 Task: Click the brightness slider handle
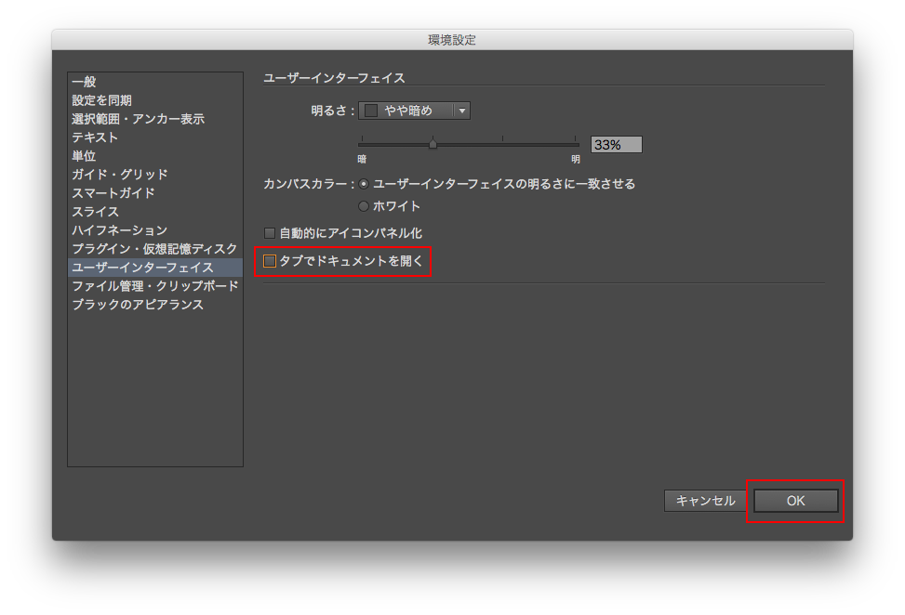(x=433, y=143)
